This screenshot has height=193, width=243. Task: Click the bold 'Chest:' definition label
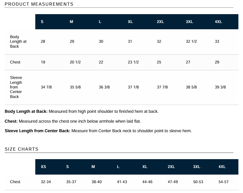pos(11,121)
